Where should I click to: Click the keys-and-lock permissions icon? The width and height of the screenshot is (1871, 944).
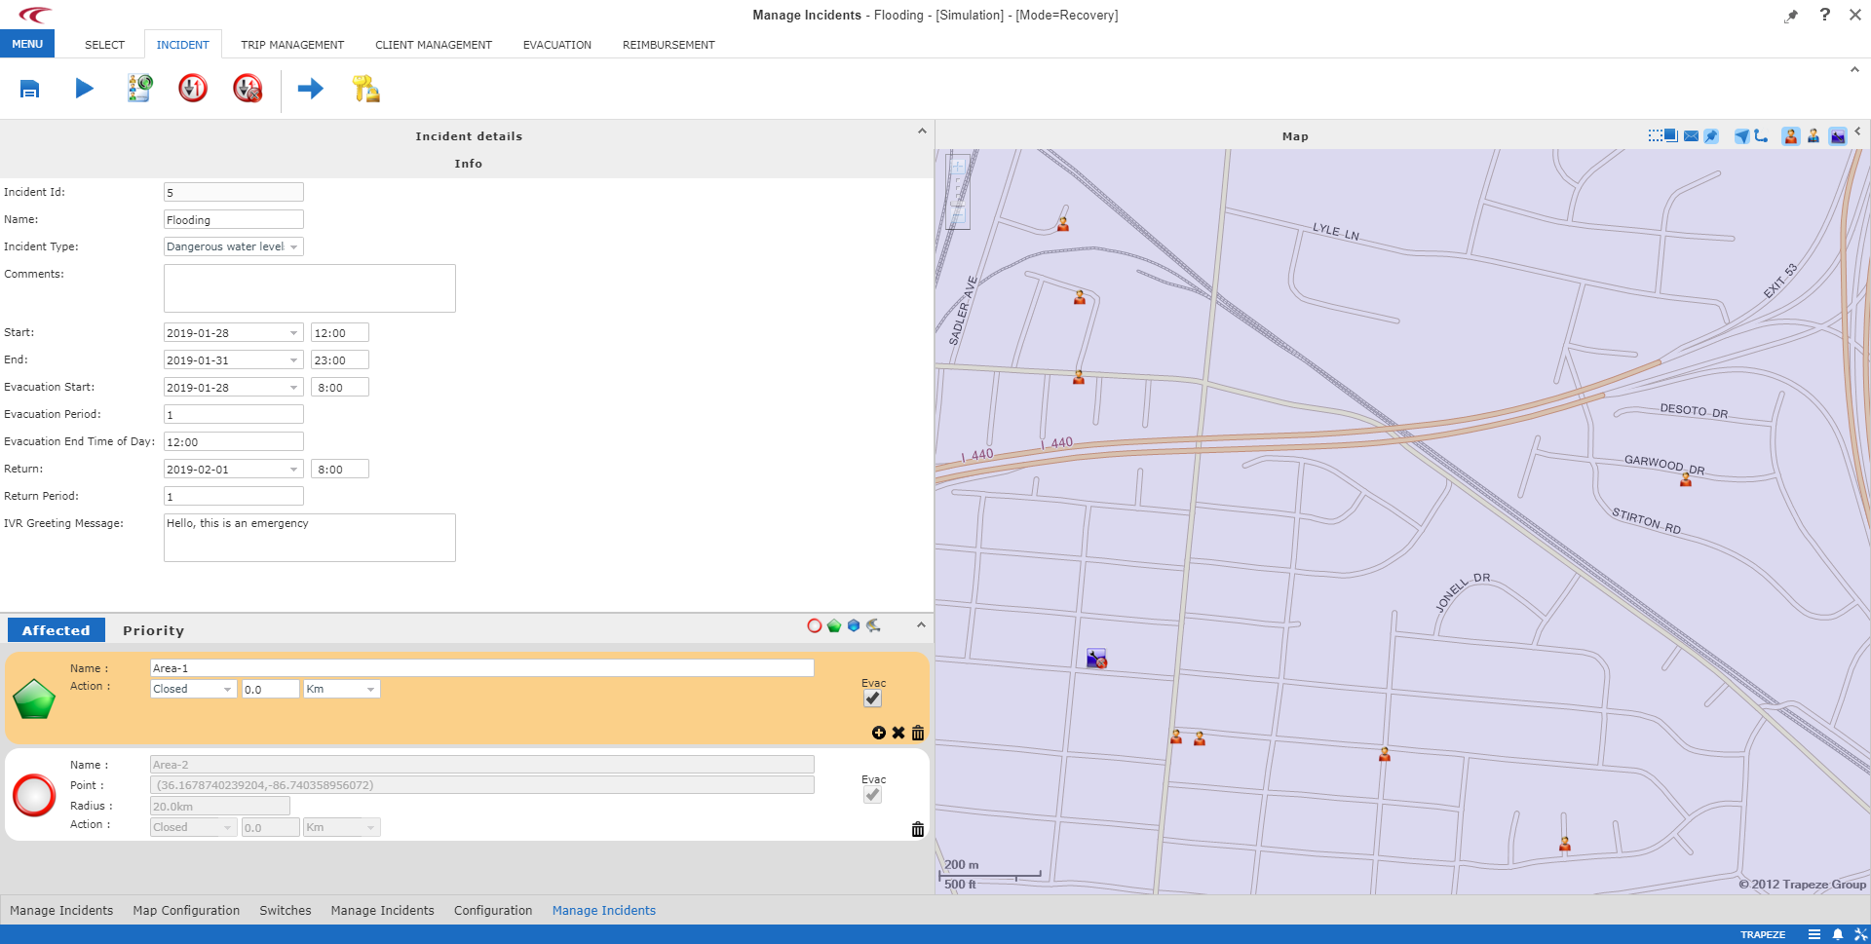tap(365, 89)
